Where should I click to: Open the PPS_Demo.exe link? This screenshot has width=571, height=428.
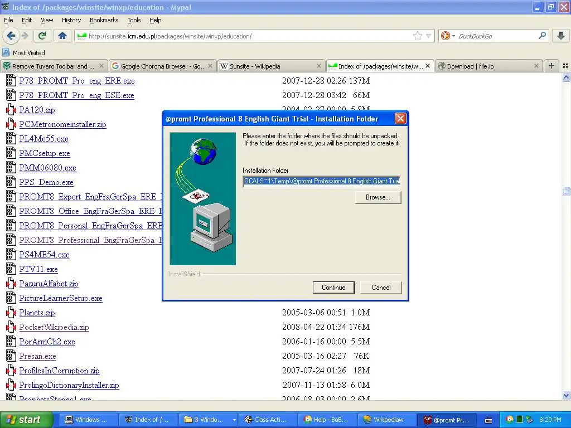pos(46,182)
